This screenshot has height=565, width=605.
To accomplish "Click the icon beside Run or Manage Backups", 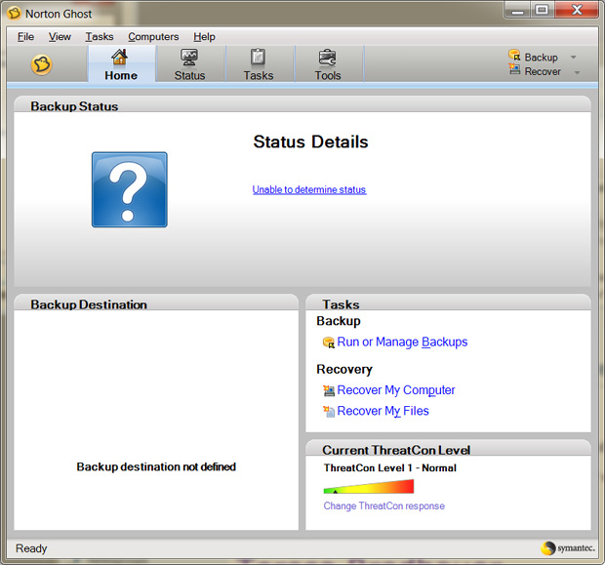I will point(328,343).
